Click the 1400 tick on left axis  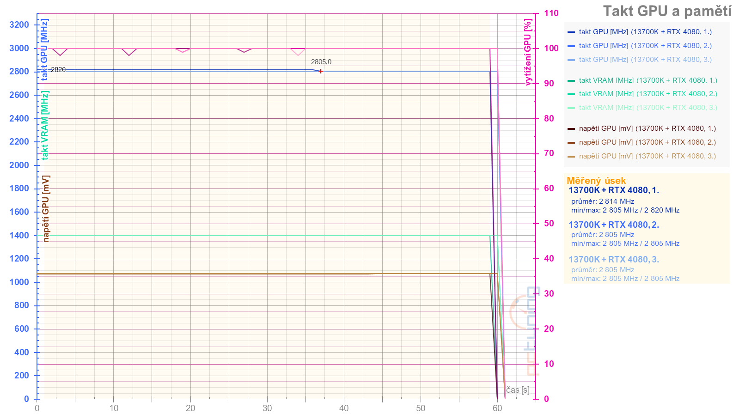coord(19,236)
